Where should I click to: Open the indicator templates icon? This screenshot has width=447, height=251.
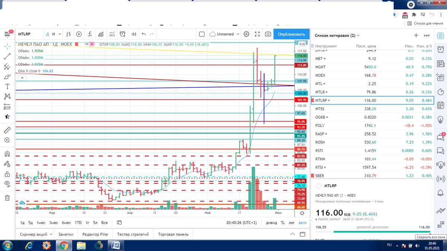(112, 34)
